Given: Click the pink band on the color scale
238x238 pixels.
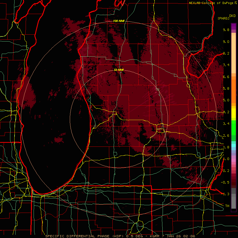Looking at the screenshot, I should point(234,160).
